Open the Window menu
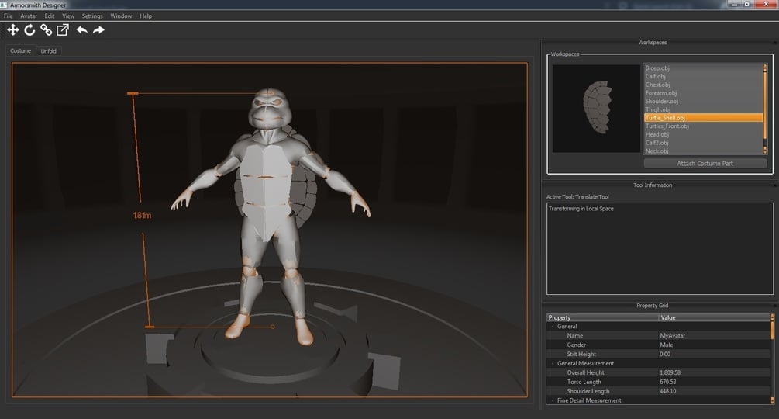This screenshot has width=779, height=419. pyautogui.click(x=121, y=16)
